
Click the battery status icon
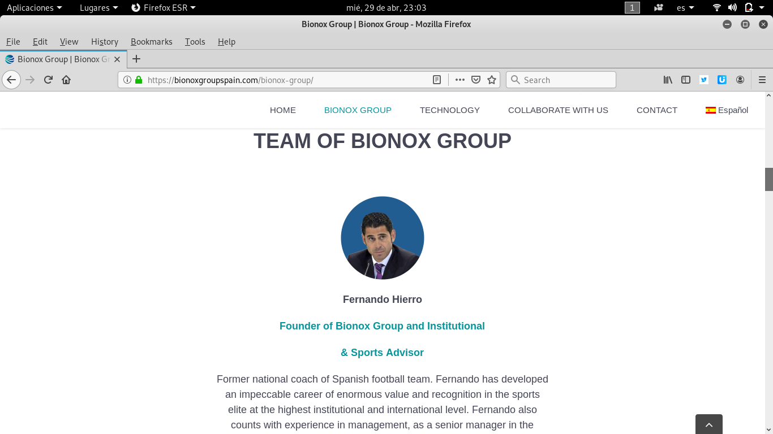tap(748, 7)
